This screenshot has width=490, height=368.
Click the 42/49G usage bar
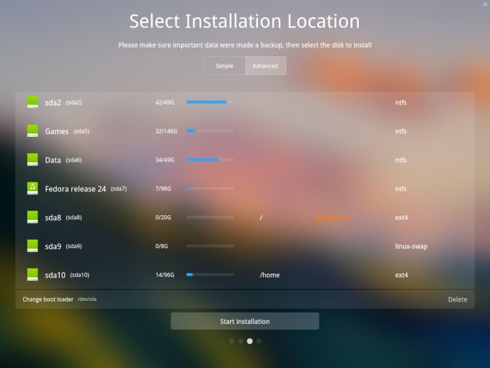point(210,102)
